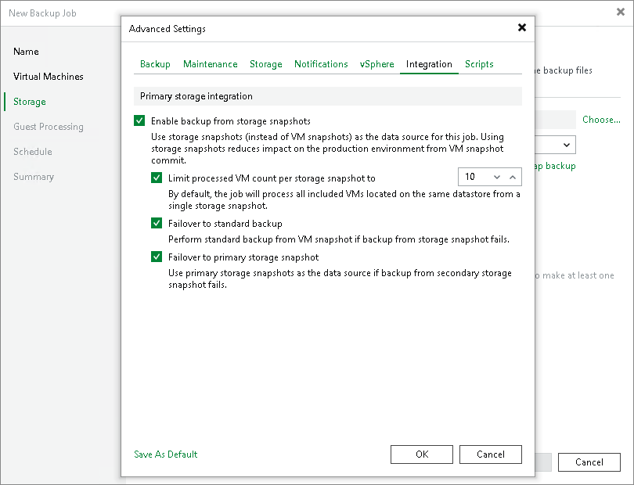This screenshot has width=634, height=485.
Task: Go to Virtual Machines wizard step
Action: coord(48,77)
